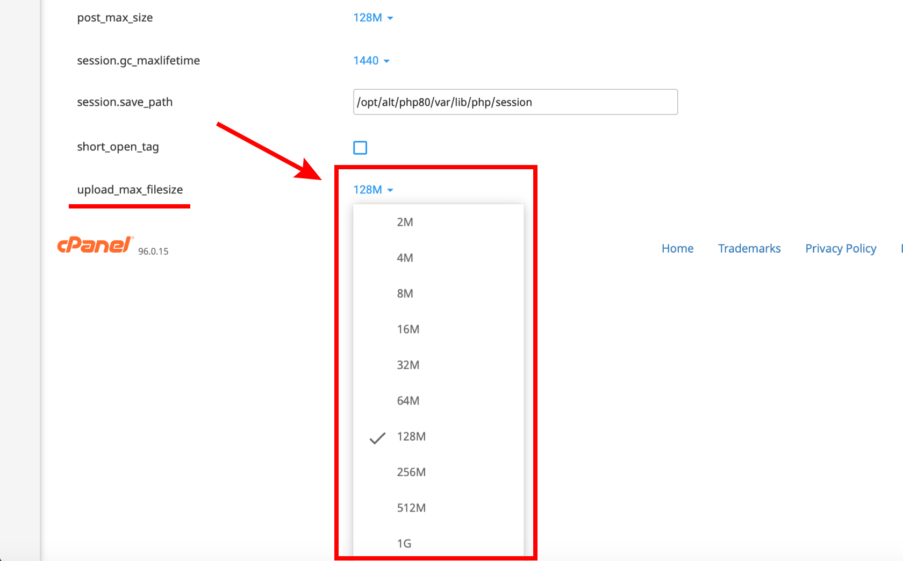Set upload size to 256M
The width and height of the screenshot is (903, 561).
[438, 472]
